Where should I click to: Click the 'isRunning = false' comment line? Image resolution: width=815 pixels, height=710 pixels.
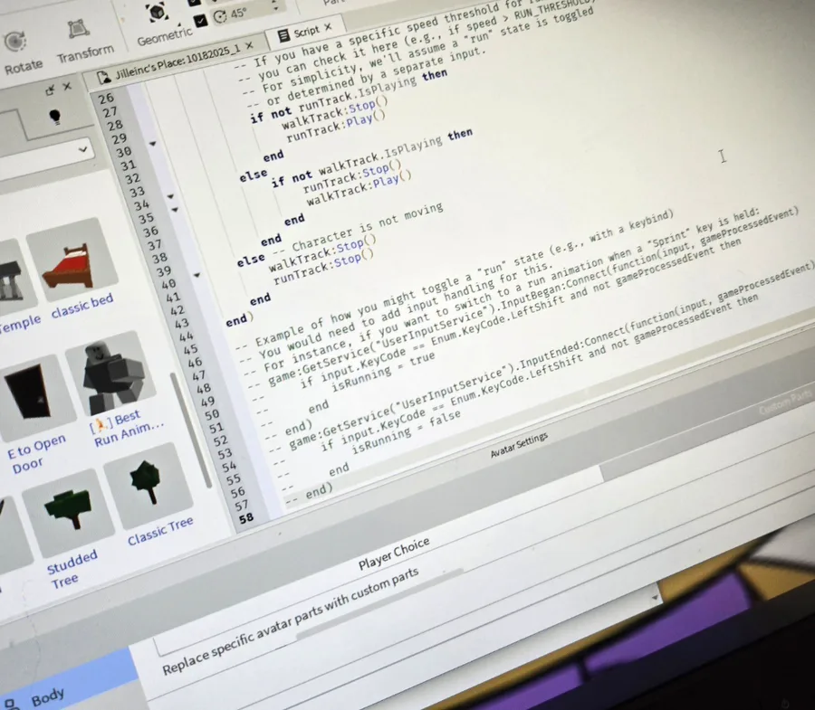[x=406, y=432]
